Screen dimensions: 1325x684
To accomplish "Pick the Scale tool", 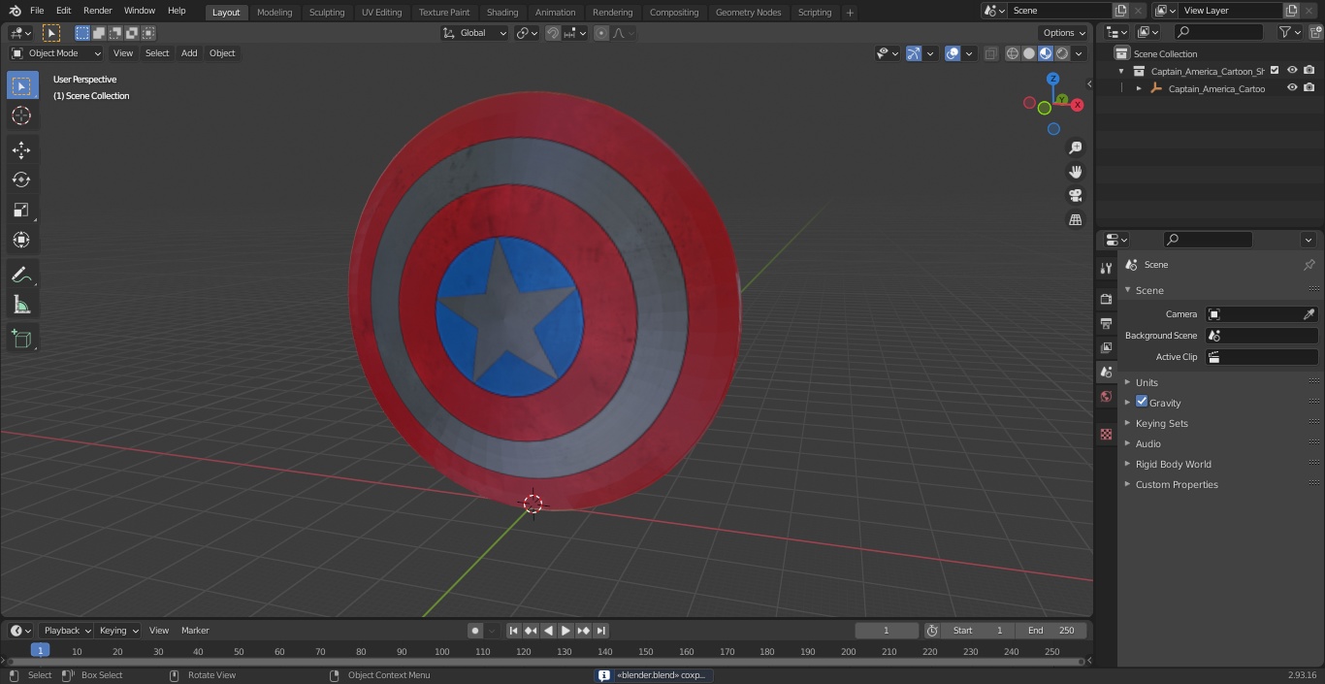I will click(x=21, y=210).
